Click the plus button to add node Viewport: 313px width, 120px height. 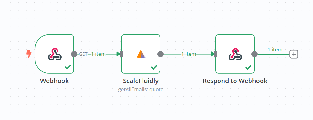(294, 54)
